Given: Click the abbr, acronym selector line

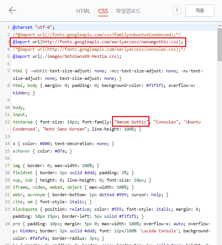Looking at the screenshot, I should tap(90, 195).
